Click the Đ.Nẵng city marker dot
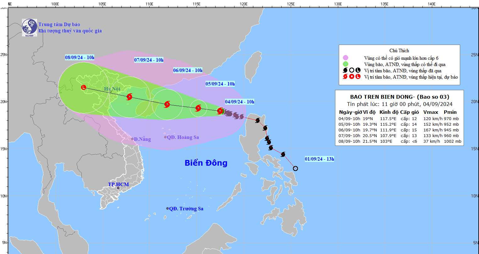This screenshot has width=479, height=254. pos(133,139)
